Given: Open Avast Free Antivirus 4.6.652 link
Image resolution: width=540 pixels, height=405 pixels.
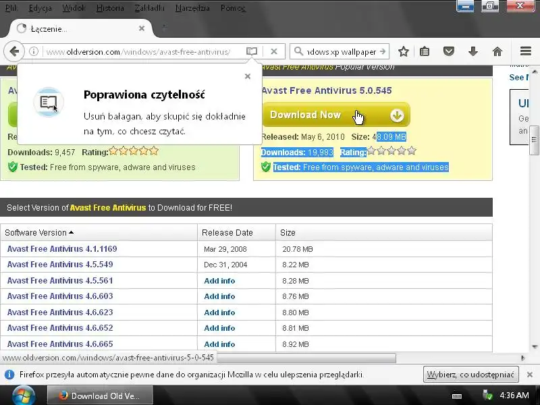Looking at the screenshot, I should coord(60,328).
